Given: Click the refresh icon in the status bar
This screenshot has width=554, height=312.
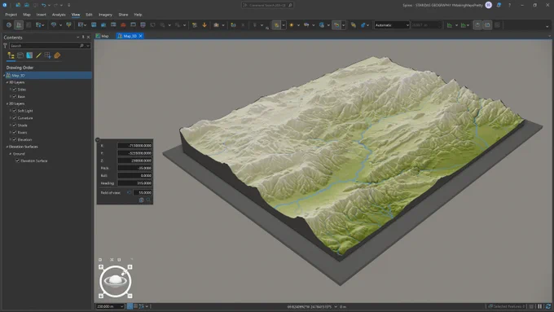Looking at the screenshot, I should 548,306.
